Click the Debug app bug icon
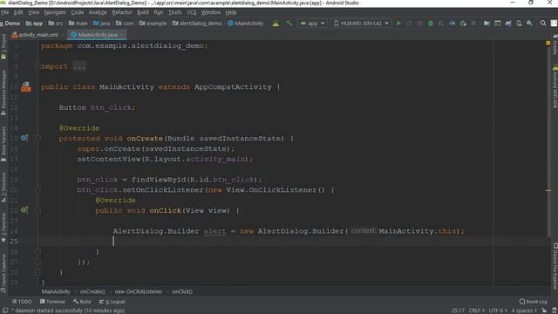558x314 pixels. [x=430, y=24]
